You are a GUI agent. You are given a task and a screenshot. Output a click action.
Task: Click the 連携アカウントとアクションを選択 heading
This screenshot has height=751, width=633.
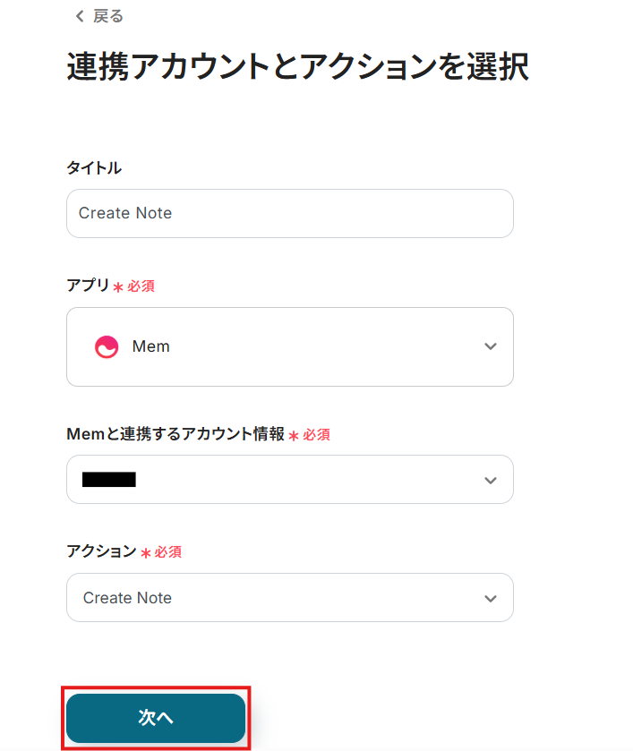[x=297, y=68]
